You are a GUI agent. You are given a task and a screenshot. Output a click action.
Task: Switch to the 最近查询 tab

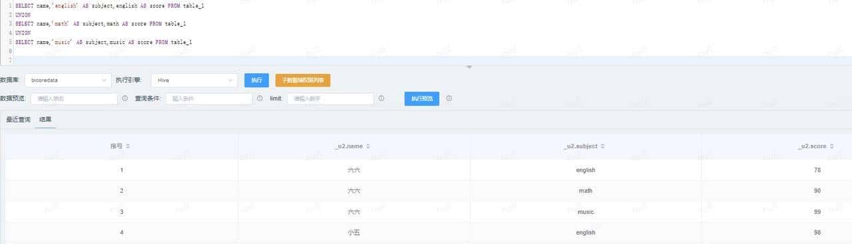click(x=18, y=120)
